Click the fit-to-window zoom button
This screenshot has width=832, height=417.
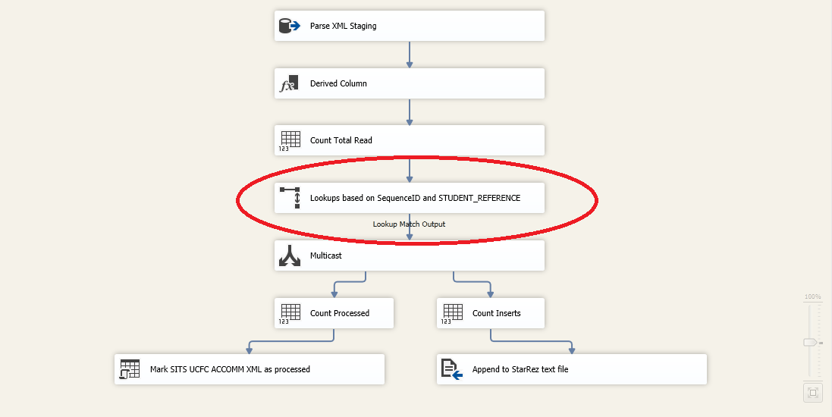coord(813,392)
